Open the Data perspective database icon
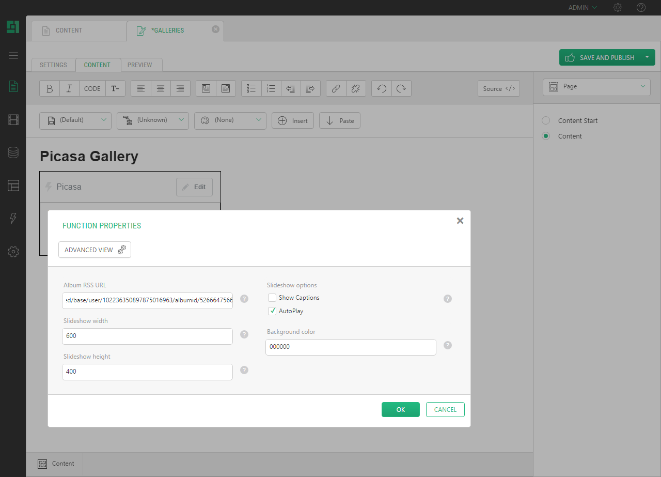The image size is (661, 477). coord(13,152)
